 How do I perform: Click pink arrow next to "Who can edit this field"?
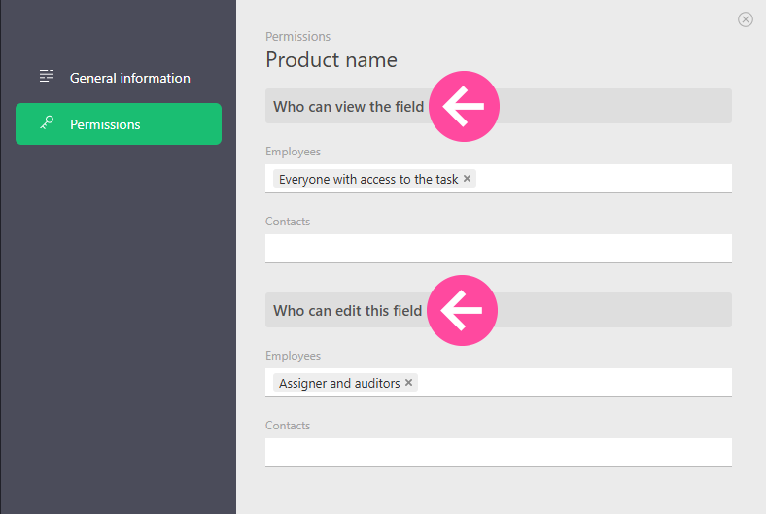tap(463, 310)
